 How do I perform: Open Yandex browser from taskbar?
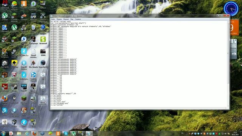coord(11,133)
